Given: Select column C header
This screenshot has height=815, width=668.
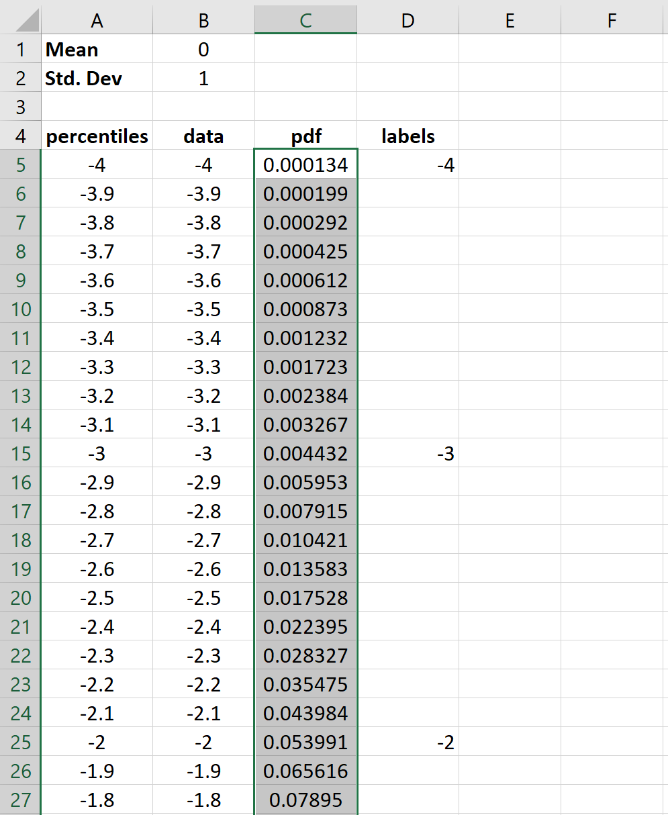Looking at the screenshot, I should point(305,19).
